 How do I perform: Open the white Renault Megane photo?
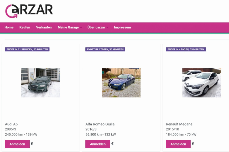[201, 83]
